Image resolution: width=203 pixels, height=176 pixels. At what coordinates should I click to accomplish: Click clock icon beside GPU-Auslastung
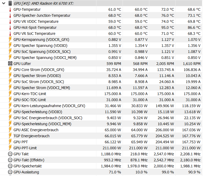point(10,172)
